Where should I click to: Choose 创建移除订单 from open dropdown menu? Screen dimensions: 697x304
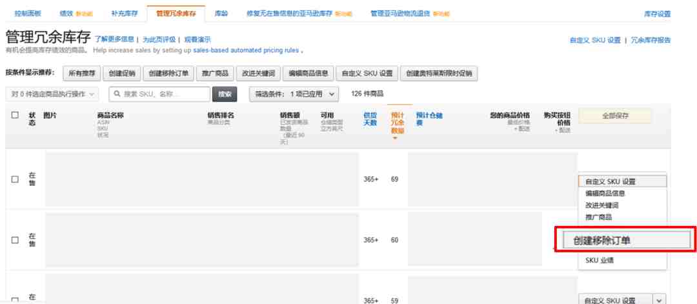tap(626, 241)
